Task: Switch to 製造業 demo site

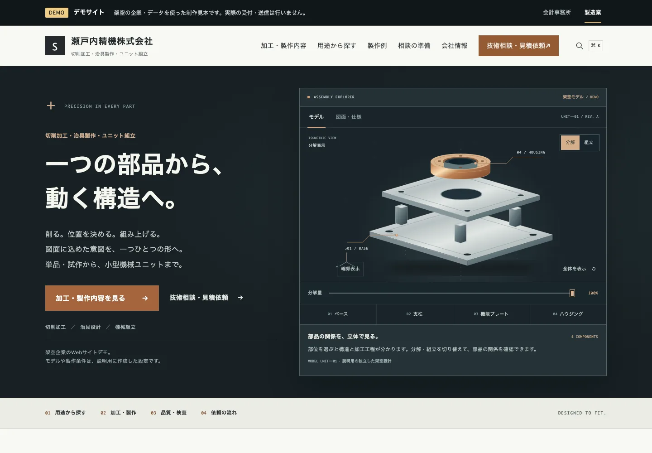Action: coord(593,12)
